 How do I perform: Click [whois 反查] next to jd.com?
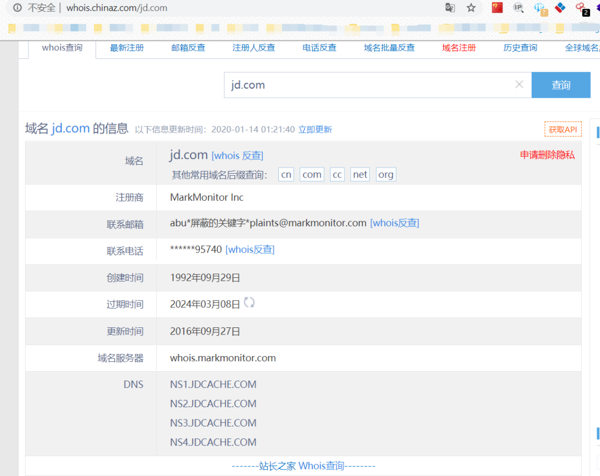point(237,155)
